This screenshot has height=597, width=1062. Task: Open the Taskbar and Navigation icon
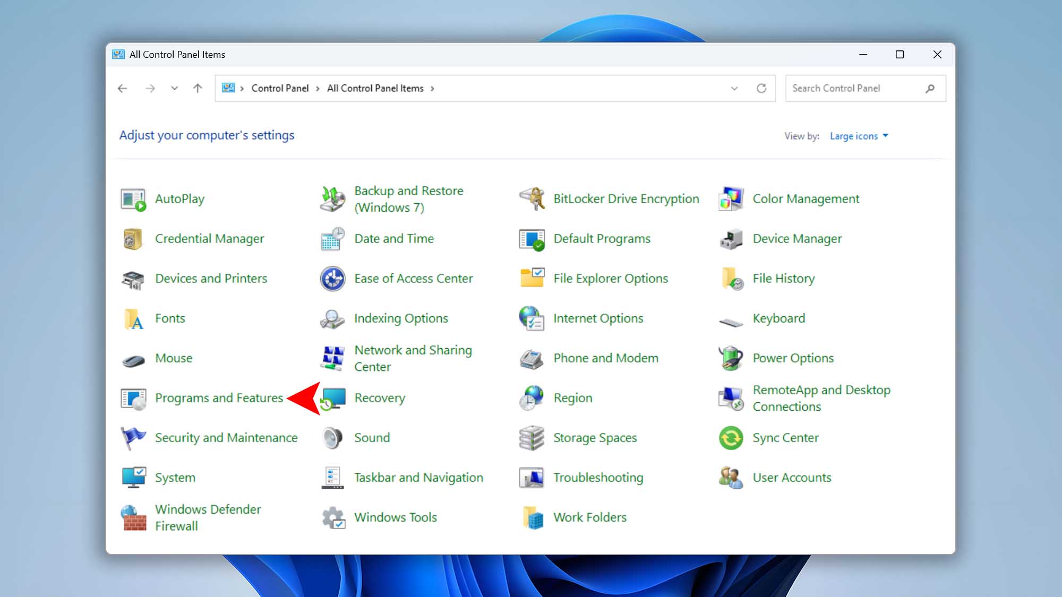tap(333, 478)
